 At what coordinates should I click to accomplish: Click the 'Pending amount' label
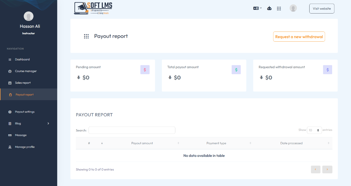88,67
